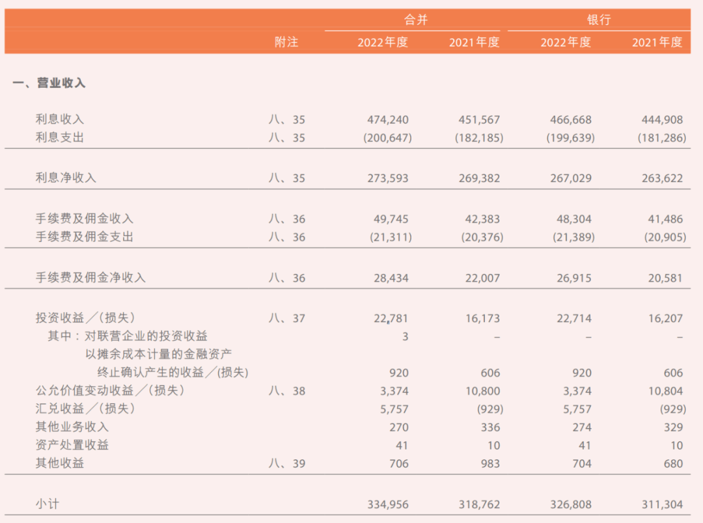Click the 2021年度 header under 银行
This screenshot has width=703, height=523.
tap(659, 43)
